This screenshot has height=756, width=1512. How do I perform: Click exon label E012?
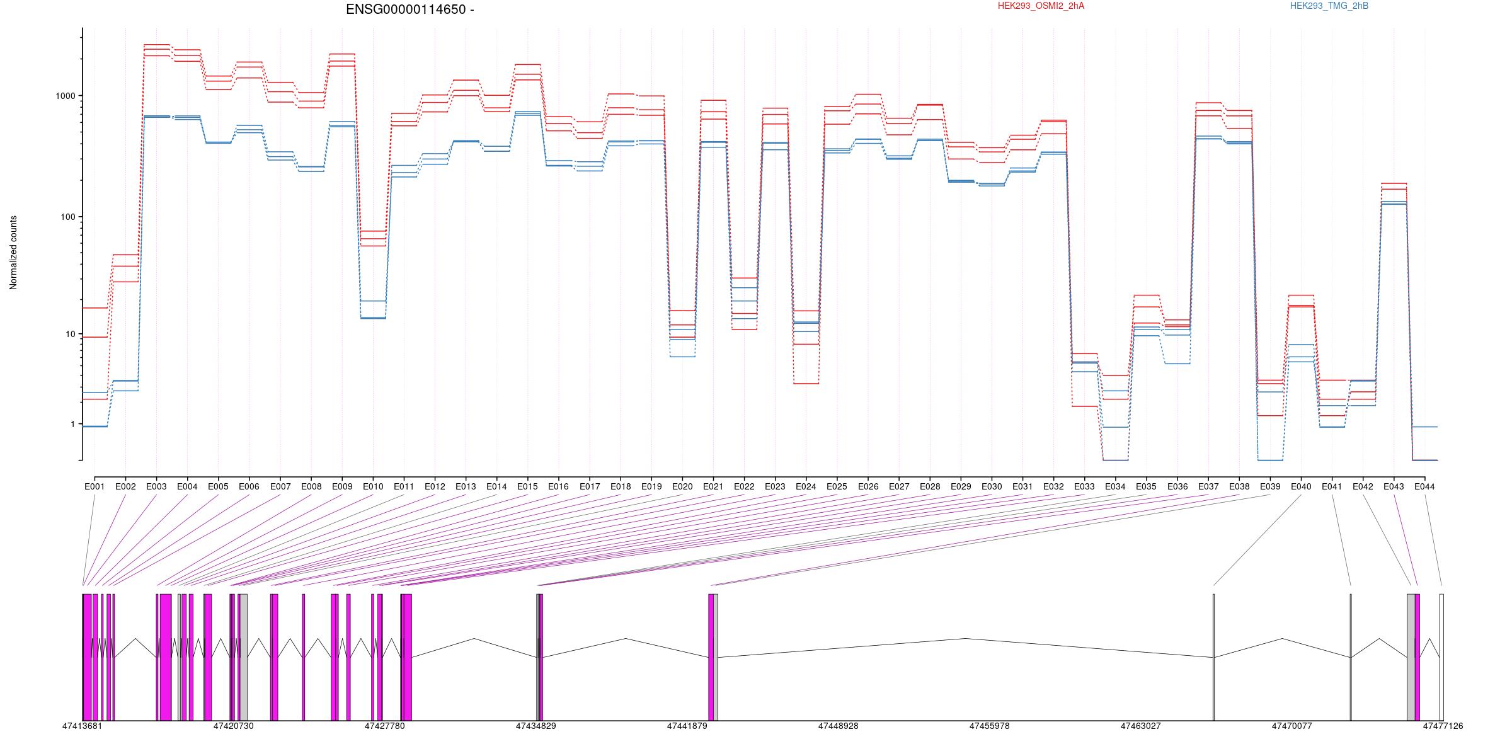click(x=435, y=486)
